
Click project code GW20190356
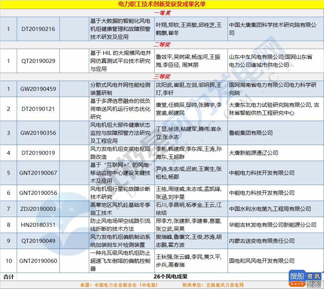tap(38, 133)
